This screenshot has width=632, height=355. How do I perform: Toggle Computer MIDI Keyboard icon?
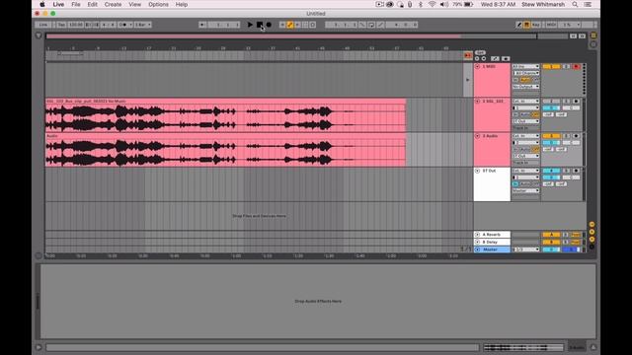526,25
